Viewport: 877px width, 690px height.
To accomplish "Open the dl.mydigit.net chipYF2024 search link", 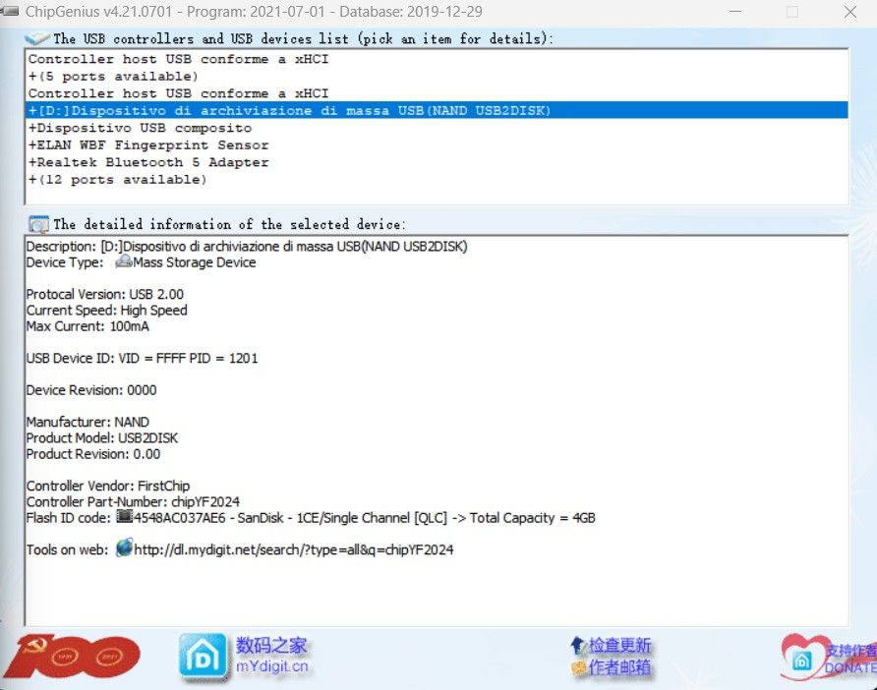I will click(294, 549).
